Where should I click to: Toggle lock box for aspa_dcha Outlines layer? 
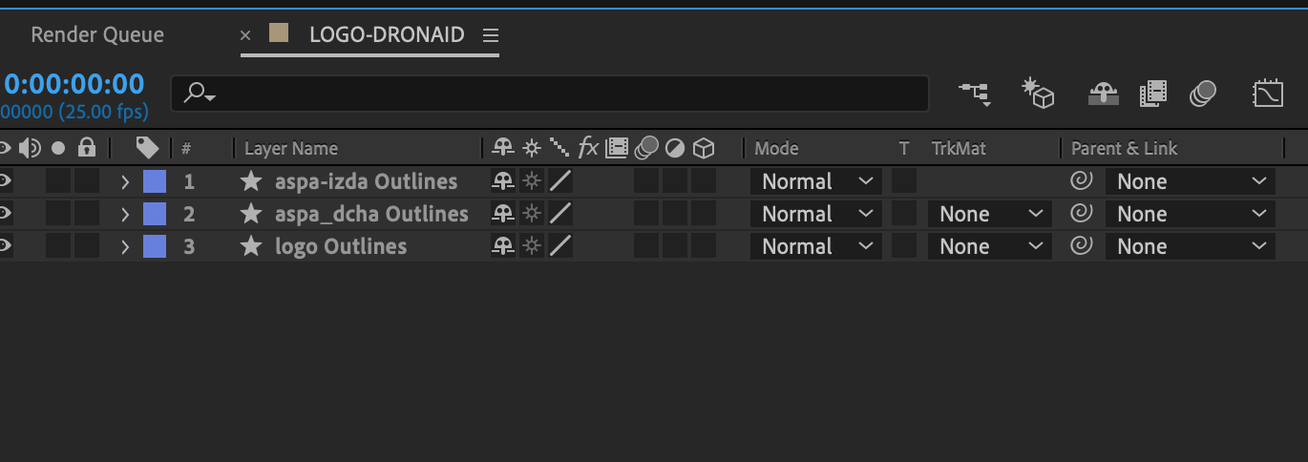(x=87, y=214)
